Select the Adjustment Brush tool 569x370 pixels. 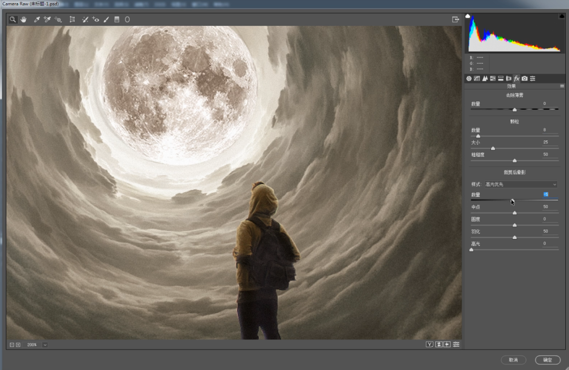pyautogui.click(x=106, y=19)
